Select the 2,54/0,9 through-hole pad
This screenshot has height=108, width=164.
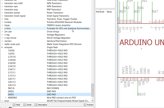click(x=49, y=63)
